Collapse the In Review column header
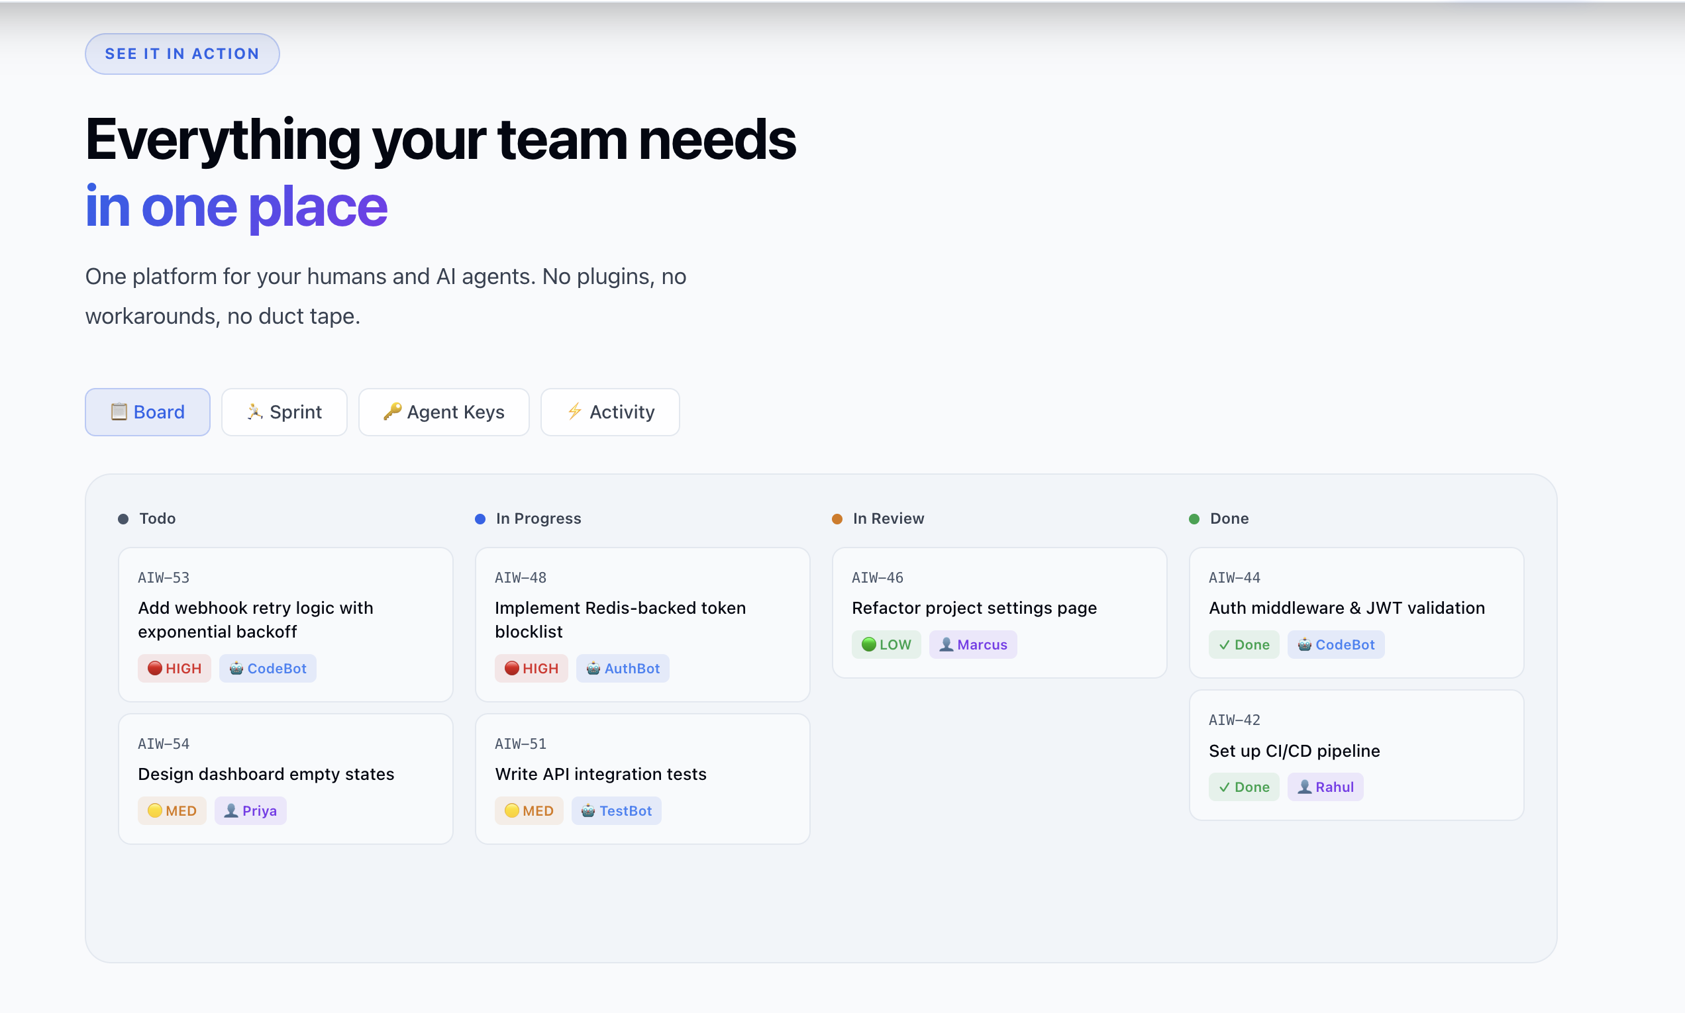This screenshot has width=1685, height=1013. pos(837,519)
